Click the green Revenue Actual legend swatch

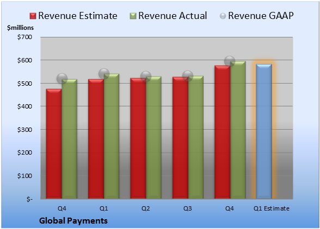pyautogui.click(x=133, y=16)
